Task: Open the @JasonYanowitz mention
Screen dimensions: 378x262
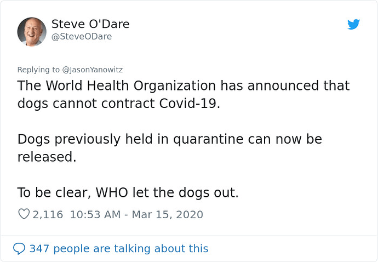Action: tap(93, 70)
